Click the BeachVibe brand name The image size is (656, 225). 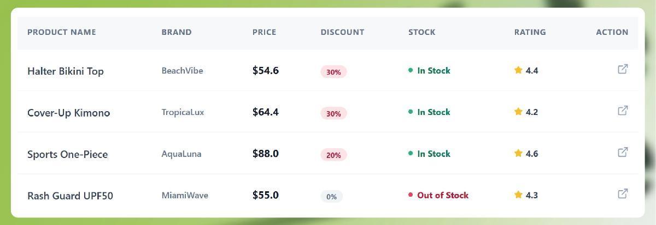coord(182,71)
